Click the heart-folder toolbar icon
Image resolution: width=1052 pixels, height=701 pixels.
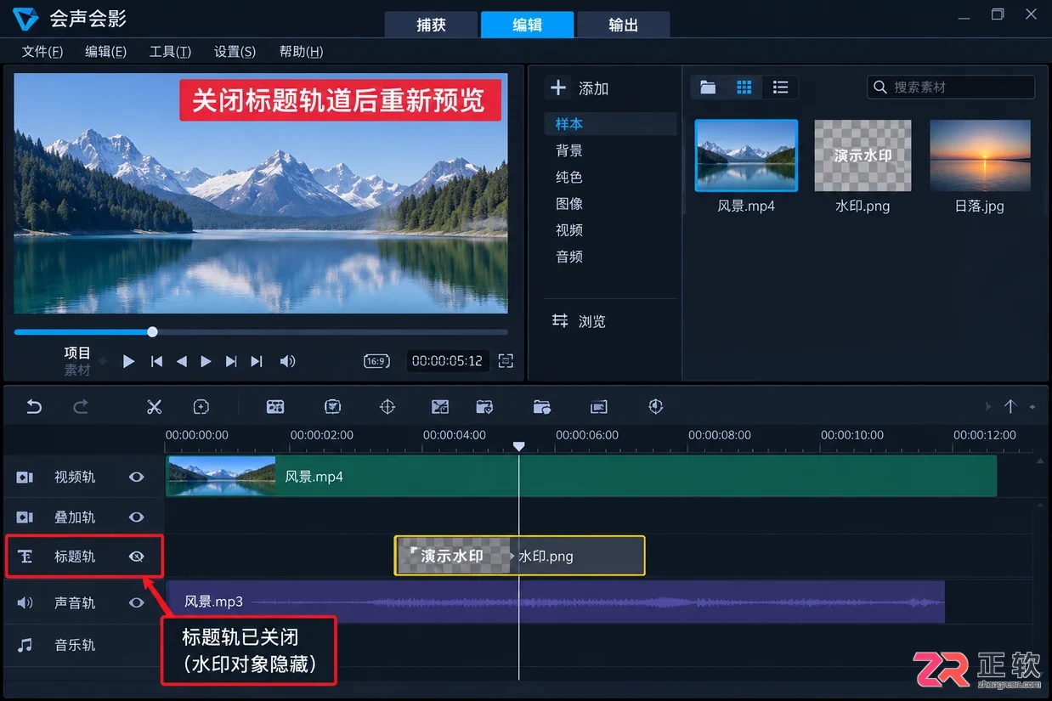484,407
